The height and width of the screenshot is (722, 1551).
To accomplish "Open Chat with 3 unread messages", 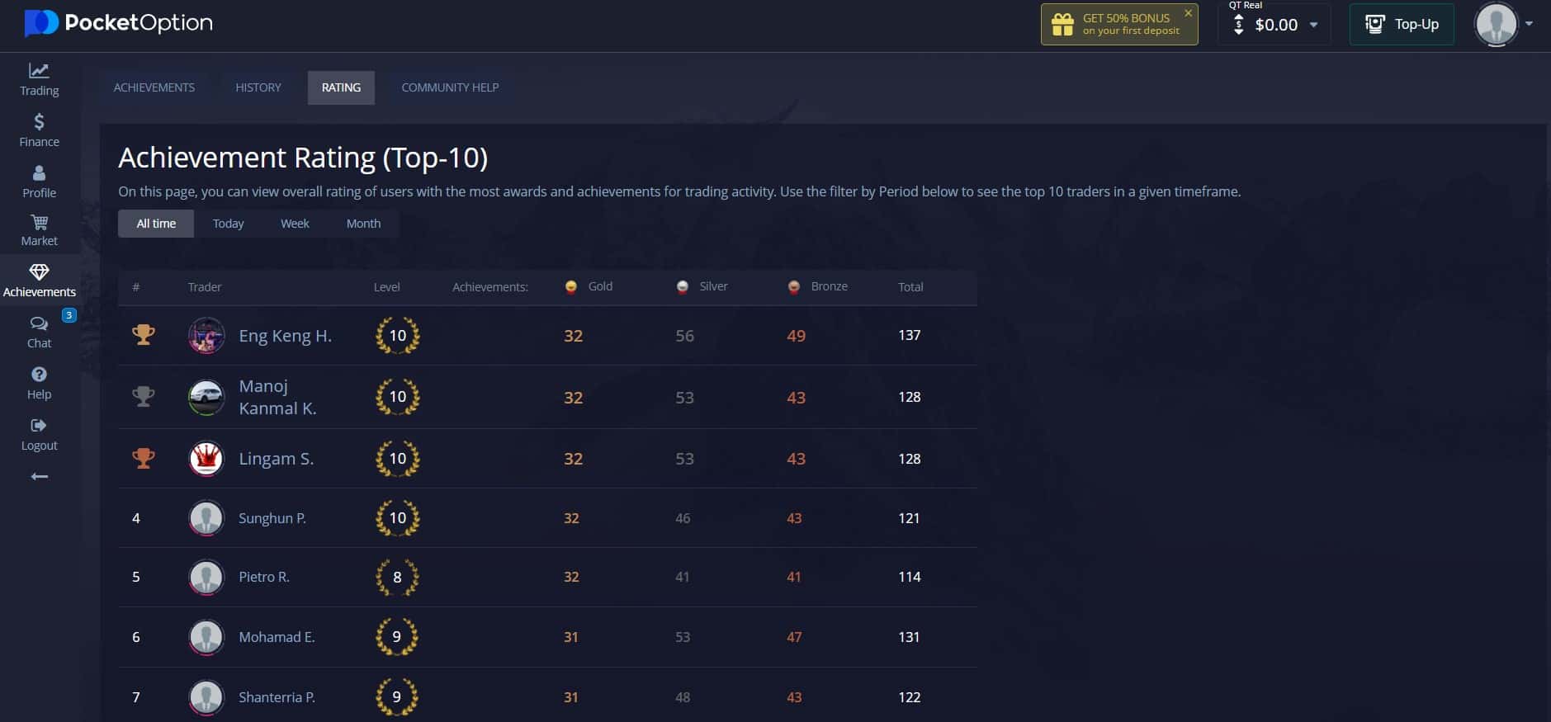I will (x=39, y=333).
